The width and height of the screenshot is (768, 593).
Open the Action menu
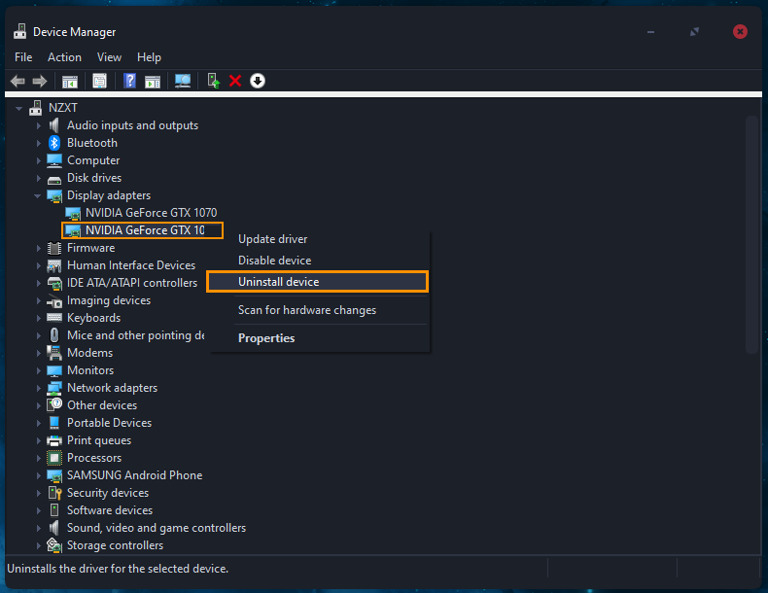point(65,57)
